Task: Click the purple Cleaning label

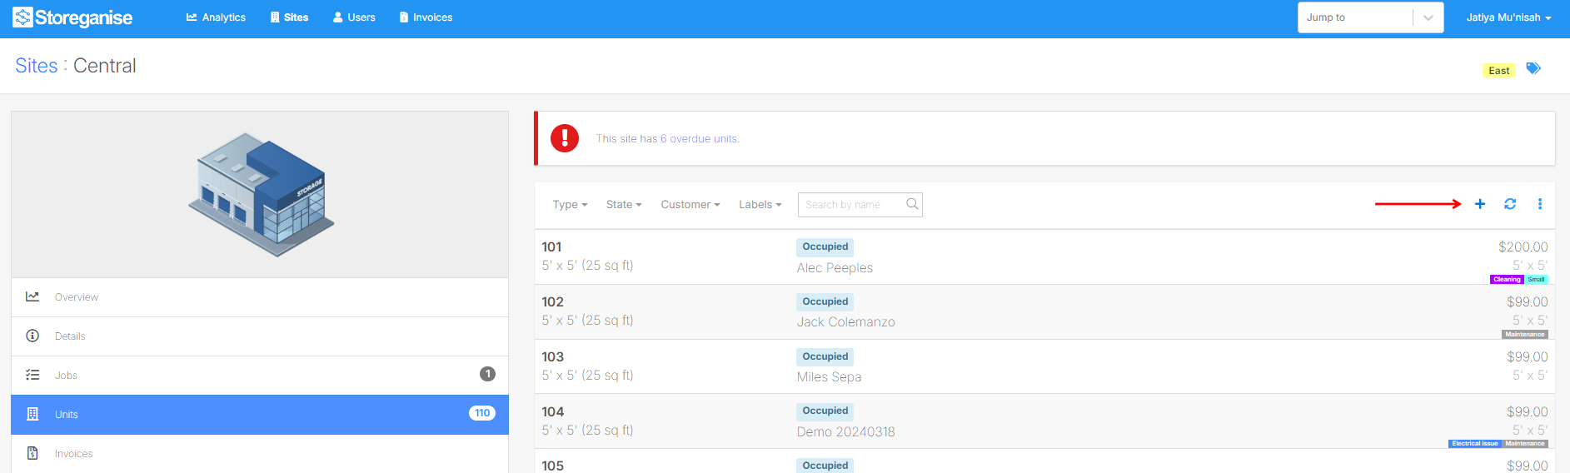Action: coord(1507,280)
